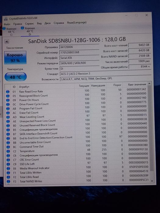Click the blue status icon for Power On Hours
Viewport: 160px width, 213px height.
click(x=8, y=100)
